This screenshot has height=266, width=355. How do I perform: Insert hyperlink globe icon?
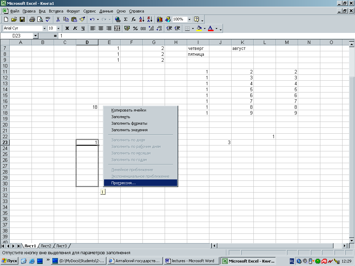coord(118,19)
